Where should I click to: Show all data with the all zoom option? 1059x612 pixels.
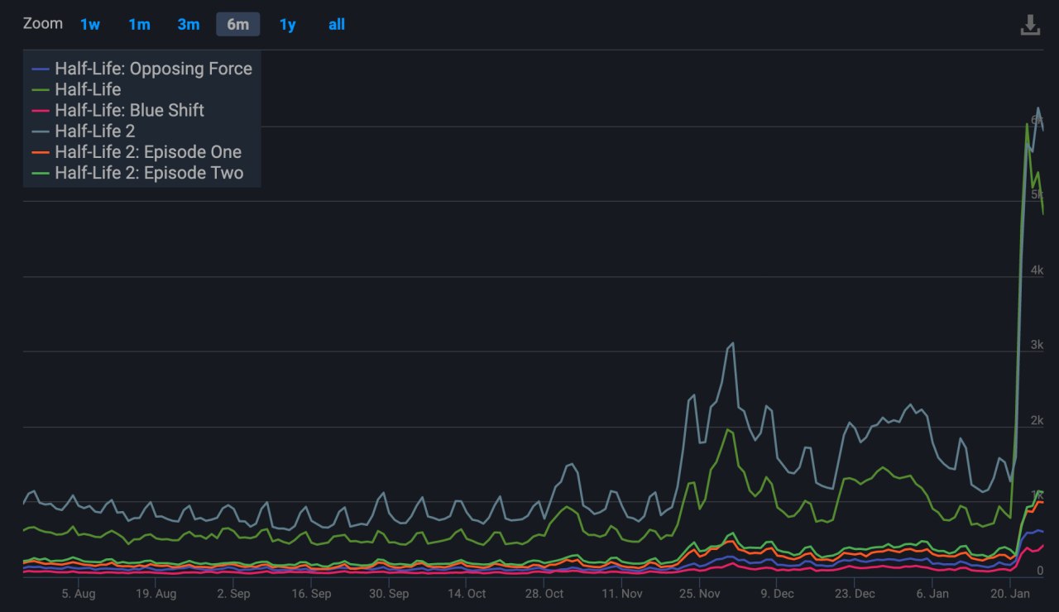click(337, 25)
